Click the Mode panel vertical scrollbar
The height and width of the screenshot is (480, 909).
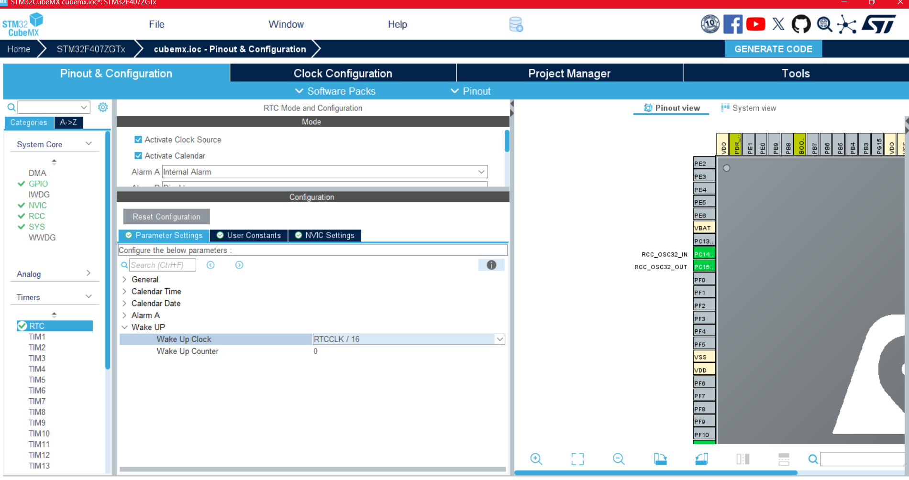pos(507,141)
